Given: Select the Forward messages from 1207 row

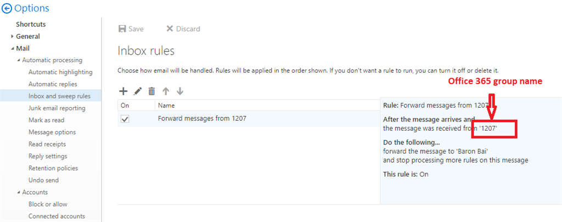Looking at the screenshot, I should [x=249, y=119].
